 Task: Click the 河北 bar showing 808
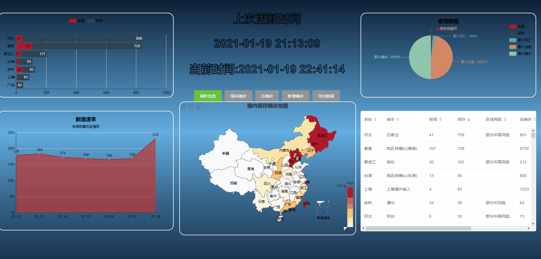click(83, 38)
